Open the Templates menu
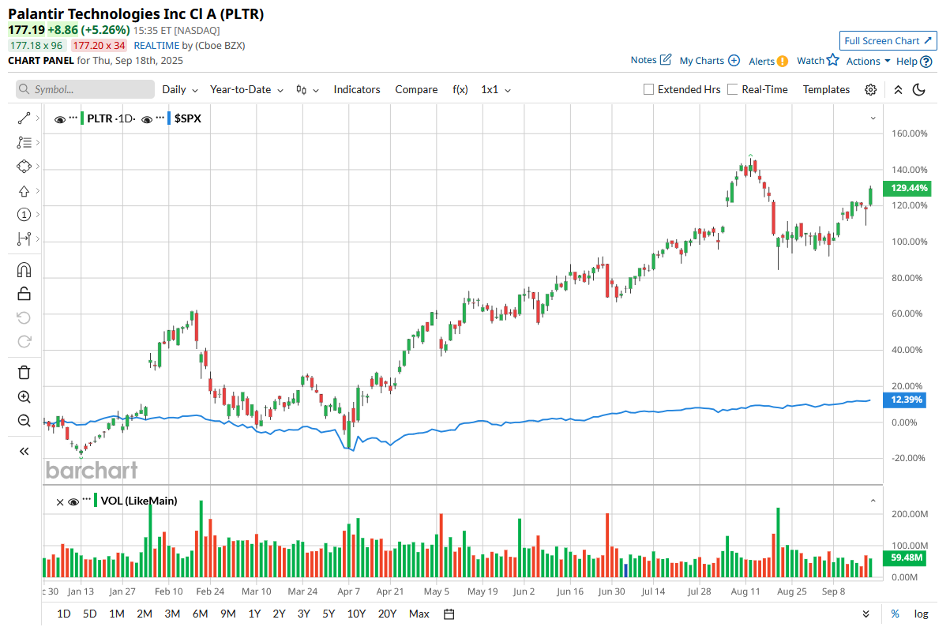The width and height of the screenshot is (950, 642). pyautogui.click(x=826, y=90)
